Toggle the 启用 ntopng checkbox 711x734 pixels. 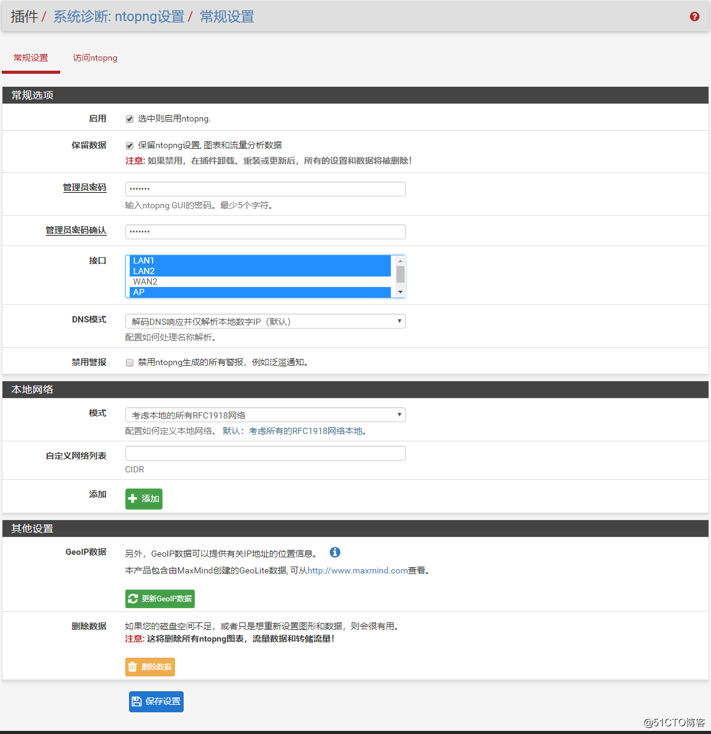coord(130,119)
